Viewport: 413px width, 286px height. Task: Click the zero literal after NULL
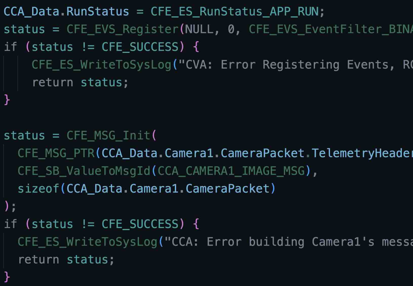[x=231, y=29]
